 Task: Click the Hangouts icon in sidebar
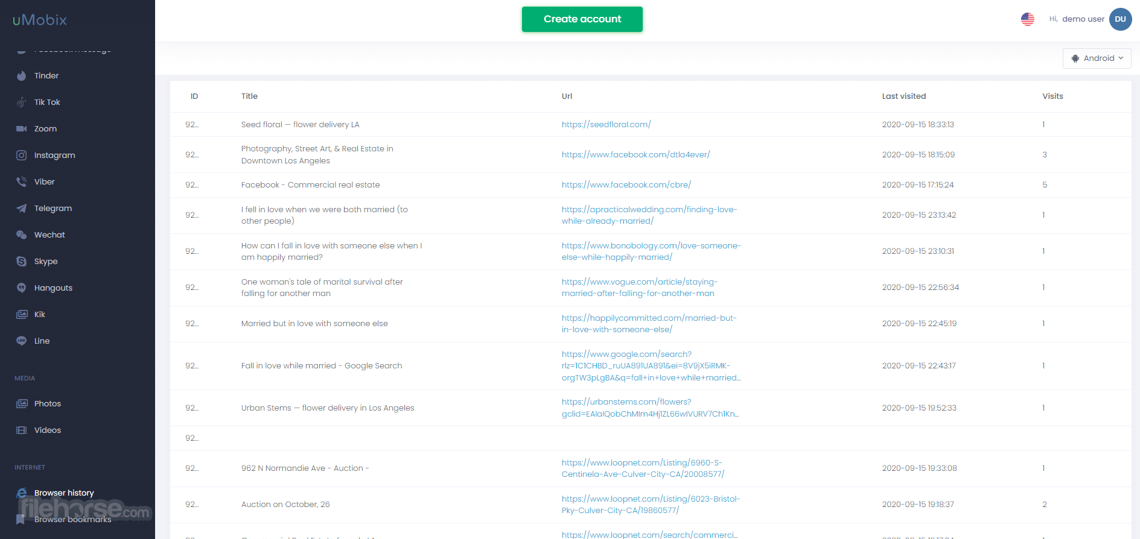click(x=22, y=288)
